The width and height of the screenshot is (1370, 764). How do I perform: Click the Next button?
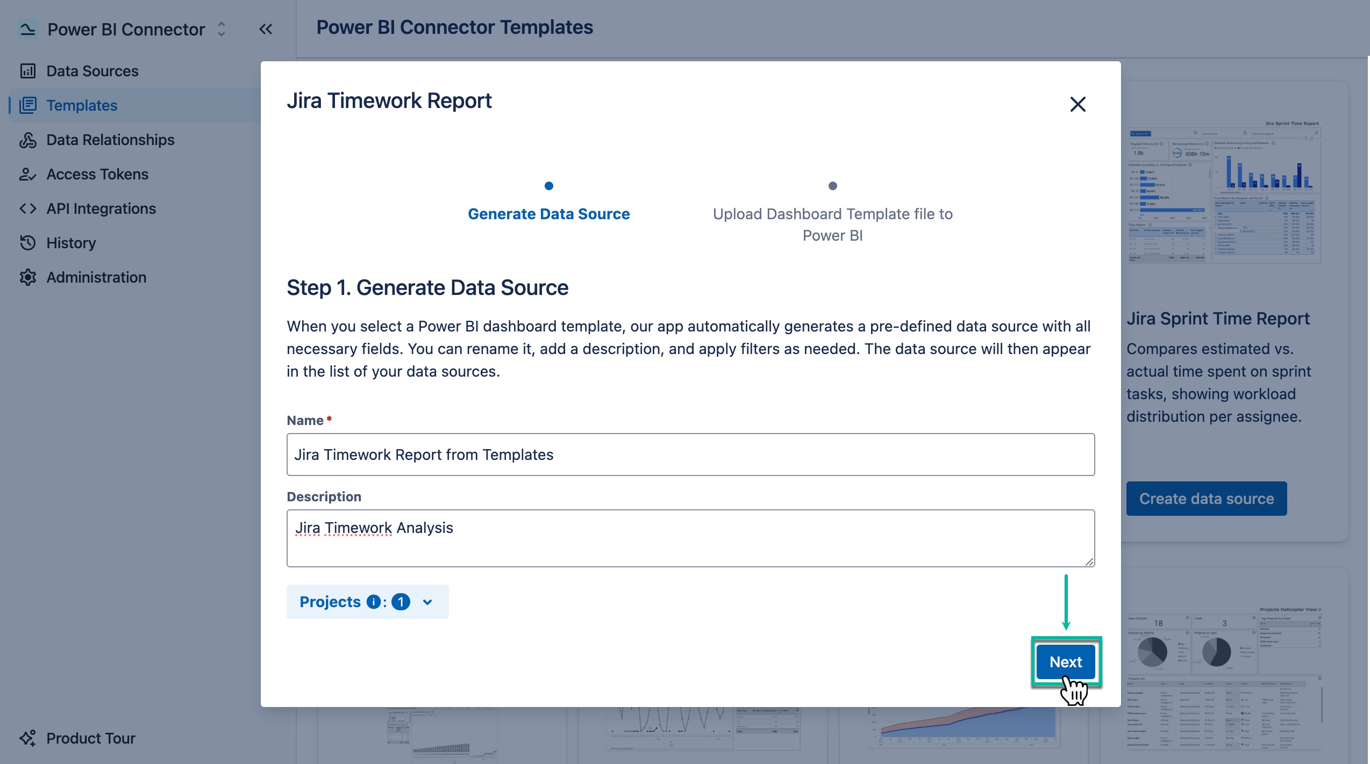pyautogui.click(x=1065, y=662)
